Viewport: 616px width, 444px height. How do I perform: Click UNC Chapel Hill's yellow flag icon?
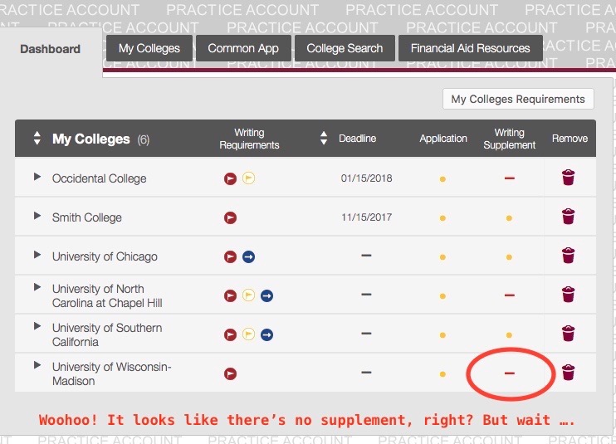tap(248, 295)
